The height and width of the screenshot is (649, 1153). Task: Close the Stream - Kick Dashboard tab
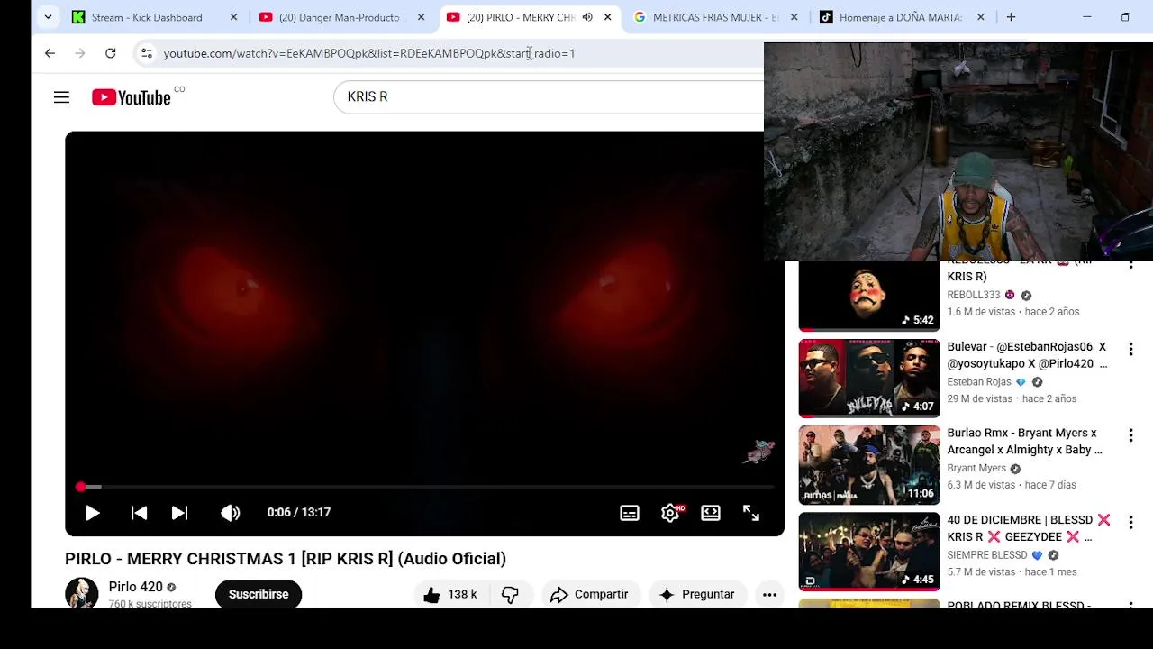point(233,17)
